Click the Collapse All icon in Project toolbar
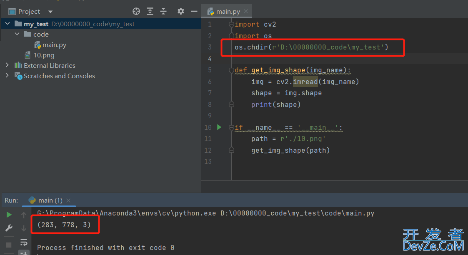Viewport: 468px width, 255px height. [x=163, y=11]
